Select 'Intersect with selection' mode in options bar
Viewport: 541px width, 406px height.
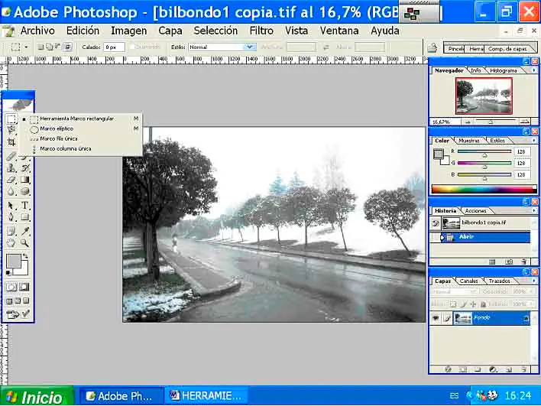point(67,47)
